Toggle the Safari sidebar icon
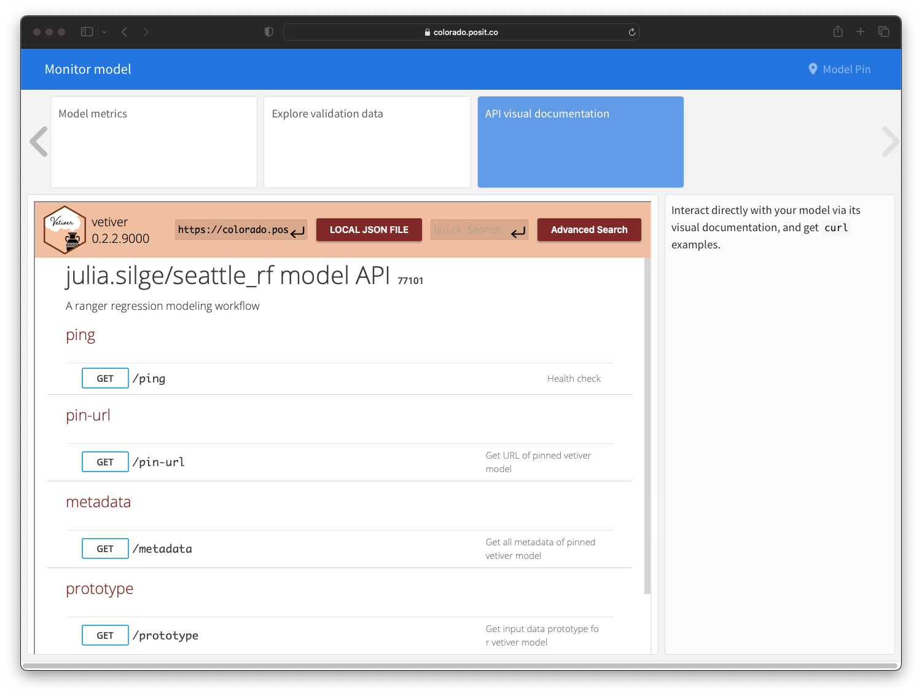 click(87, 32)
